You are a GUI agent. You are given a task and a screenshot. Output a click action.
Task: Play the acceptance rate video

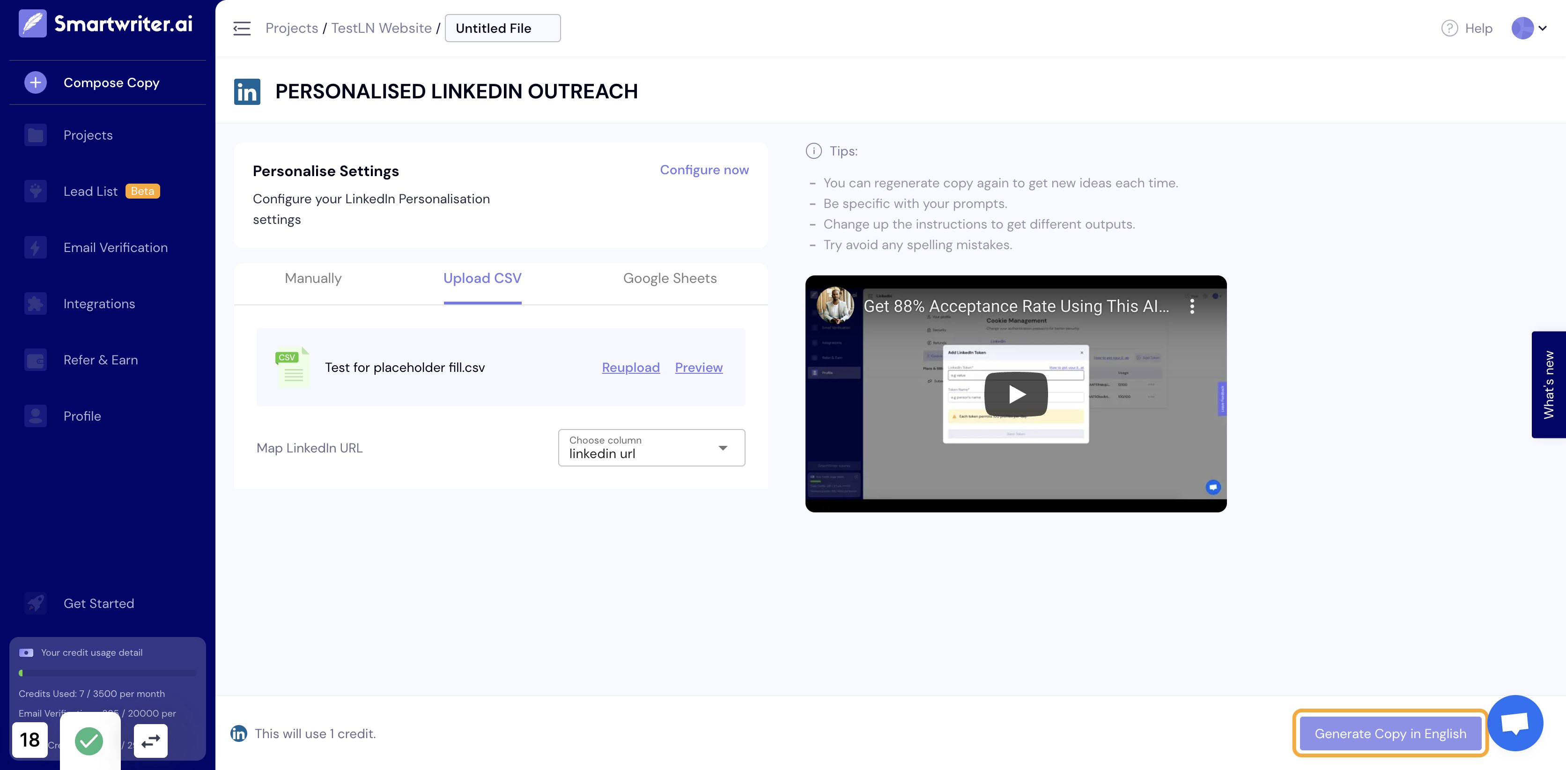1016,394
